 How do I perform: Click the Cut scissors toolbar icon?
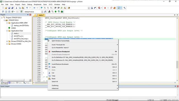(17, 8)
